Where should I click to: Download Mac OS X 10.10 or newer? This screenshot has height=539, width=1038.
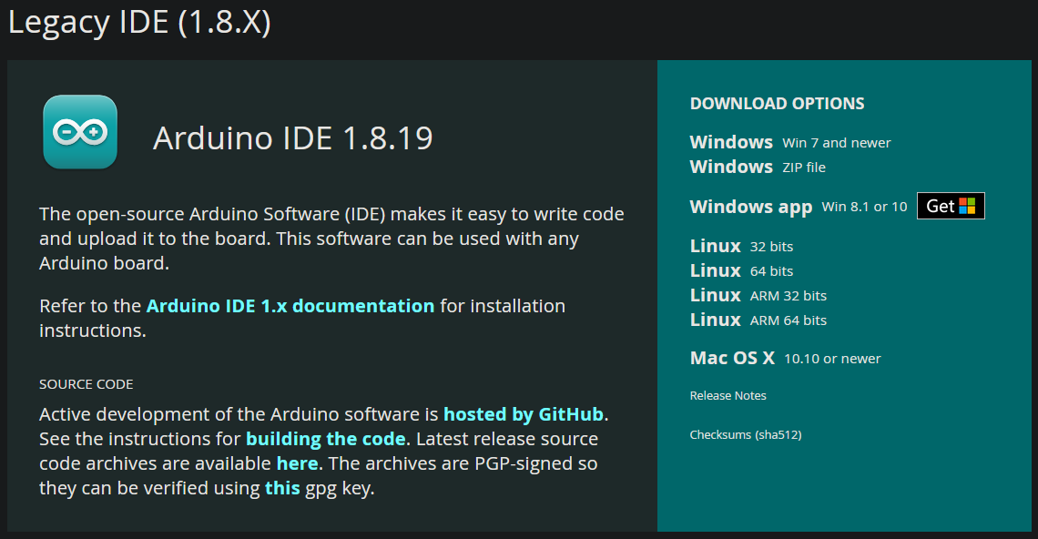[785, 358]
